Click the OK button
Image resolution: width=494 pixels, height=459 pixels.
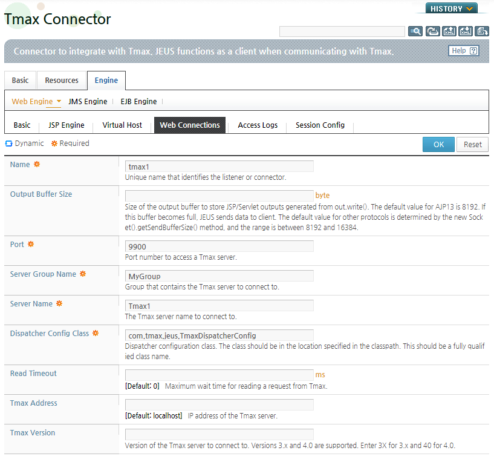(438, 145)
